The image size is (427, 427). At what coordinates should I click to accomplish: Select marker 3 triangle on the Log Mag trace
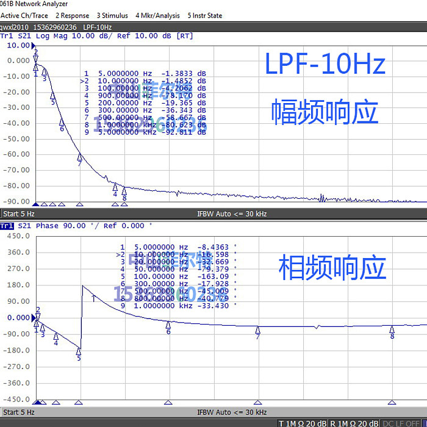pos(44,72)
